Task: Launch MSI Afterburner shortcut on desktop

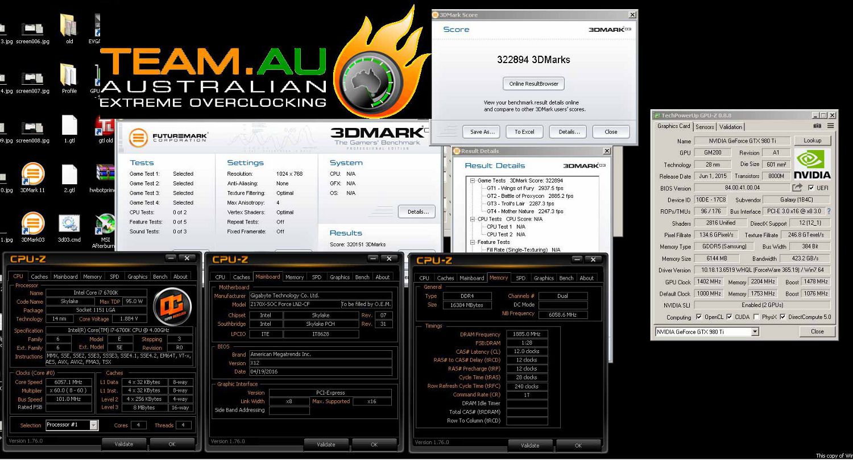Action: (x=105, y=225)
